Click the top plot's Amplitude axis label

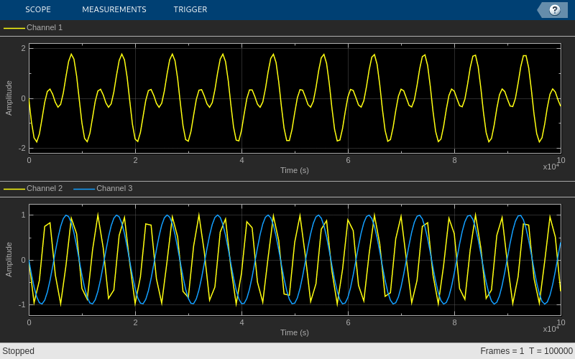[9, 98]
